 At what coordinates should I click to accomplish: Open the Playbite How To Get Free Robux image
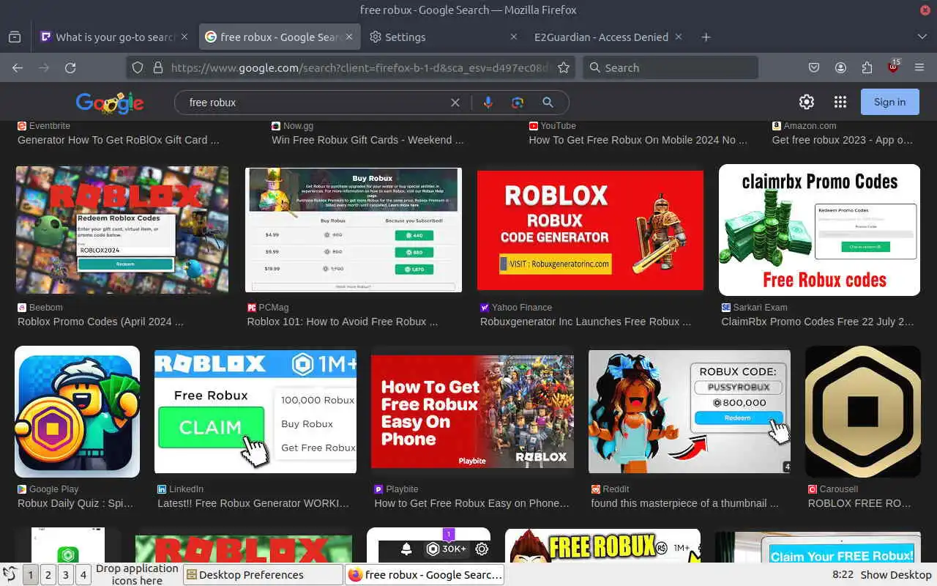[472, 412]
